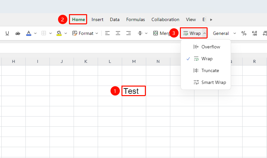Select the Home tab
The image size is (267, 158).
(78, 19)
